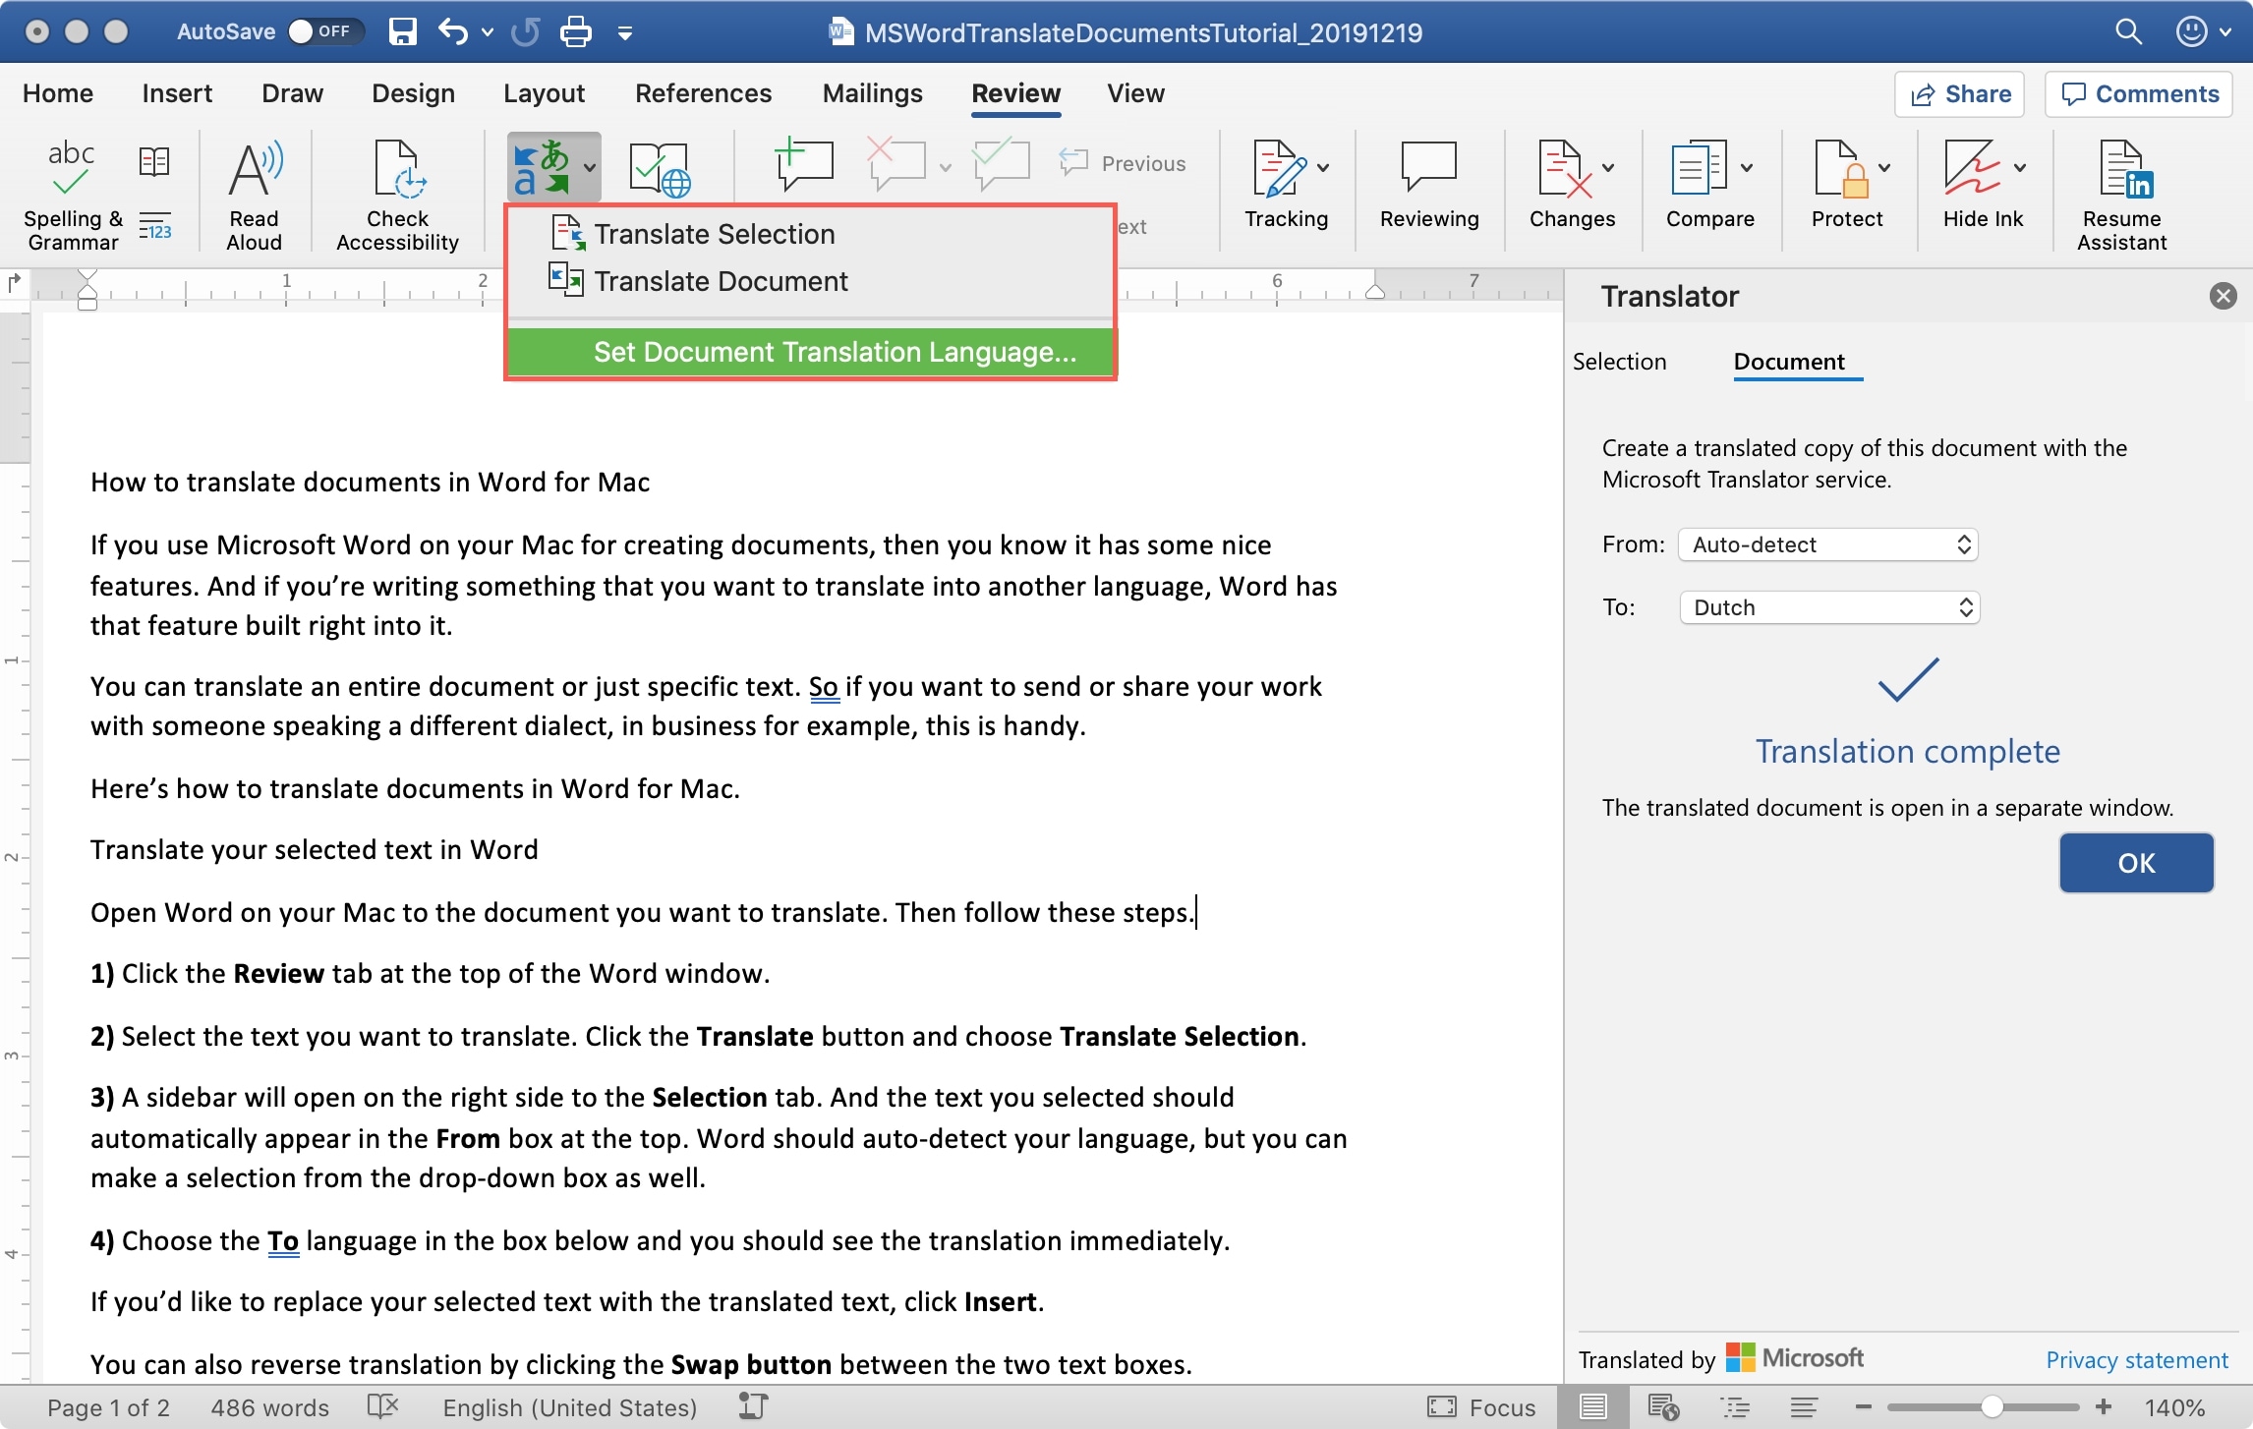This screenshot has width=2253, height=1429.
Task: Choose Translate Document
Action: pyautogui.click(x=810, y=281)
